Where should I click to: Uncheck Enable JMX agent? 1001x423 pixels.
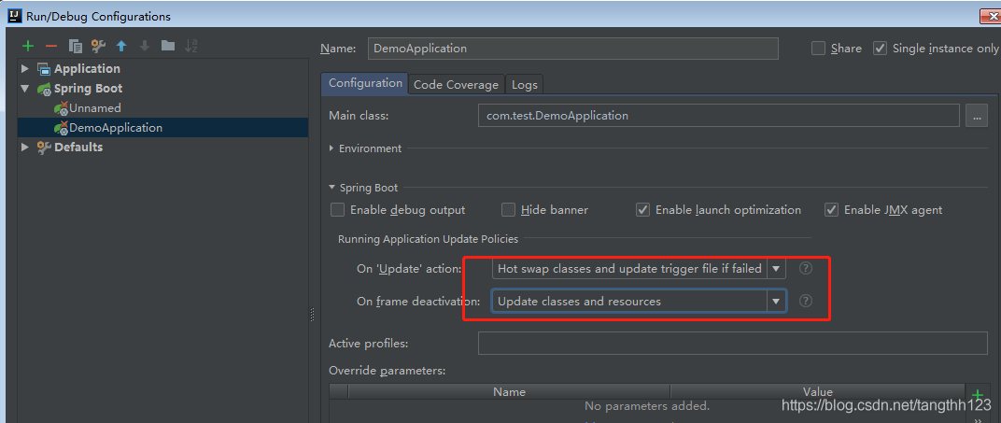pos(831,210)
